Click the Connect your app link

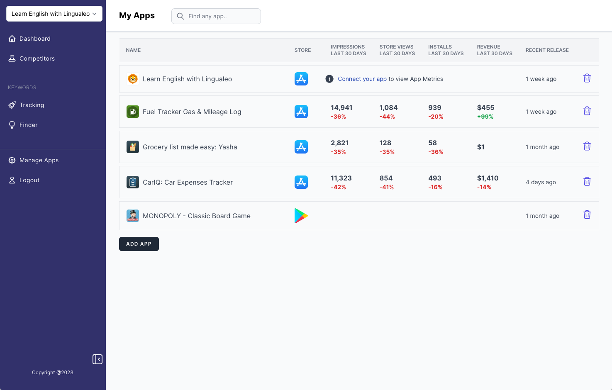tap(362, 79)
